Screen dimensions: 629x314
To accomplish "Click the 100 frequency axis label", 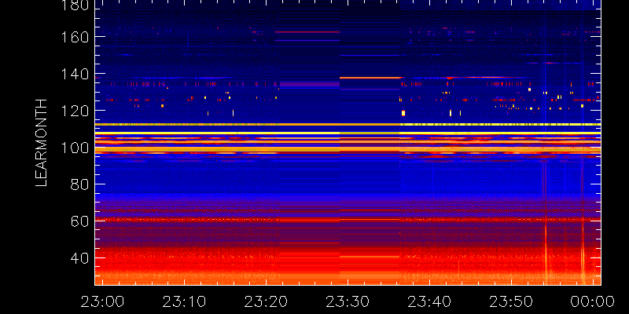I will (x=73, y=148).
